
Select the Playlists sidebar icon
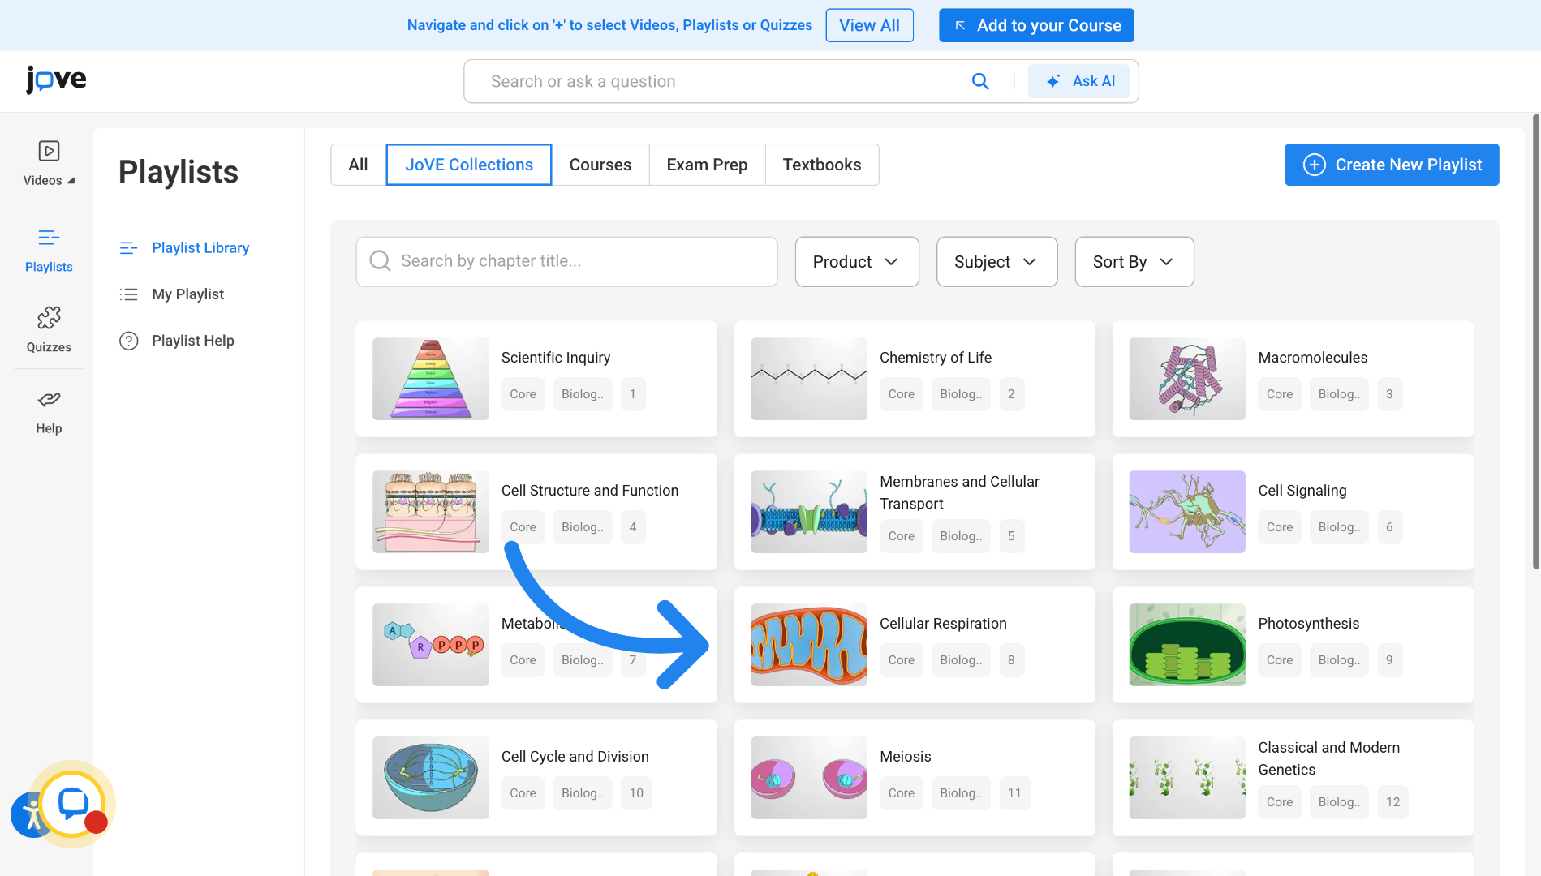pos(49,238)
